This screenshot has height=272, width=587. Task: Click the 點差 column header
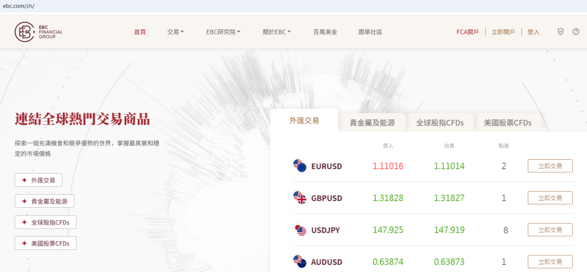click(x=504, y=146)
